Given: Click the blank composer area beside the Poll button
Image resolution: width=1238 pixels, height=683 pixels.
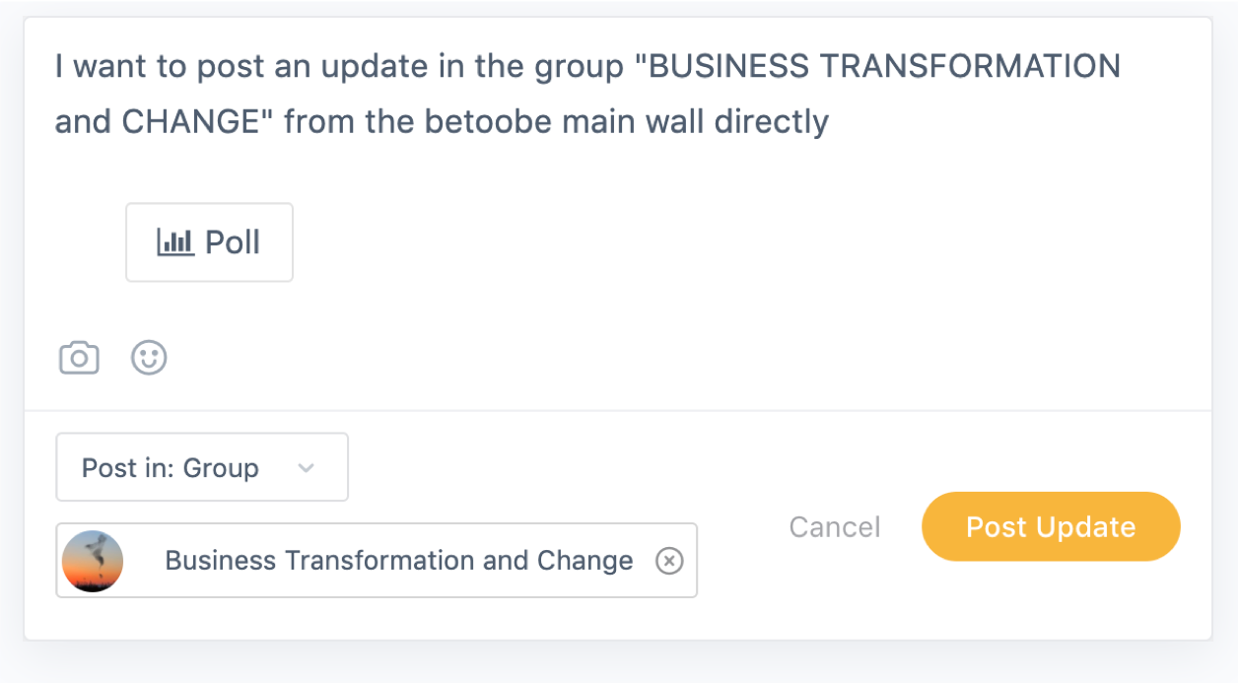Looking at the screenshot, I should [690, 242].
